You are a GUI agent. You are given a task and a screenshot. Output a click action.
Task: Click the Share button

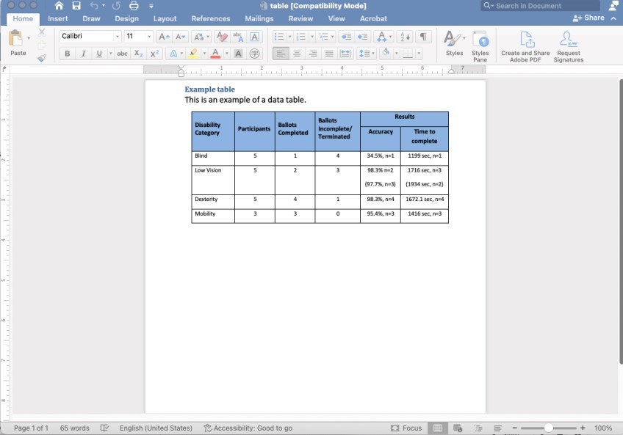[x=589, y=18]
